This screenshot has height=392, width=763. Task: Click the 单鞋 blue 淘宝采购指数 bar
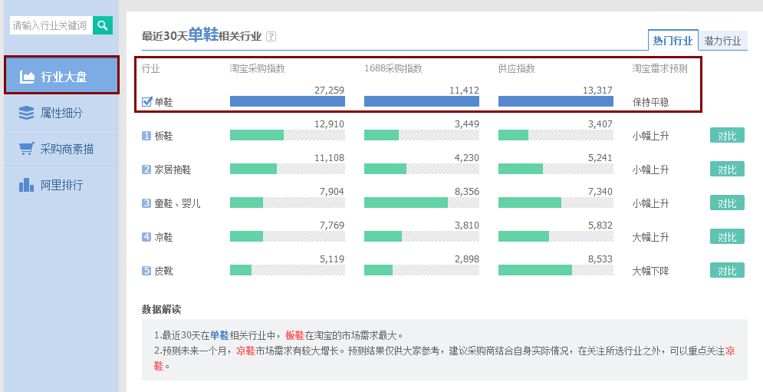tap(287, 101)
